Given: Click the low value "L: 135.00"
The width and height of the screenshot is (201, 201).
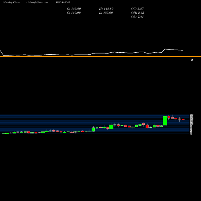Looking at the screenshot, I should [x=106, y=13].
